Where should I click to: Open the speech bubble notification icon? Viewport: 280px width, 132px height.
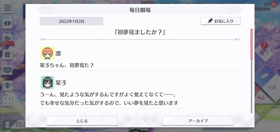click(7, 24)
